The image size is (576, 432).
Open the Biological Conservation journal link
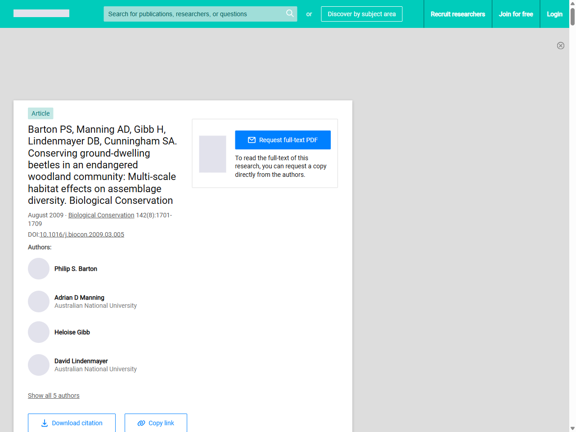[101, 215]
